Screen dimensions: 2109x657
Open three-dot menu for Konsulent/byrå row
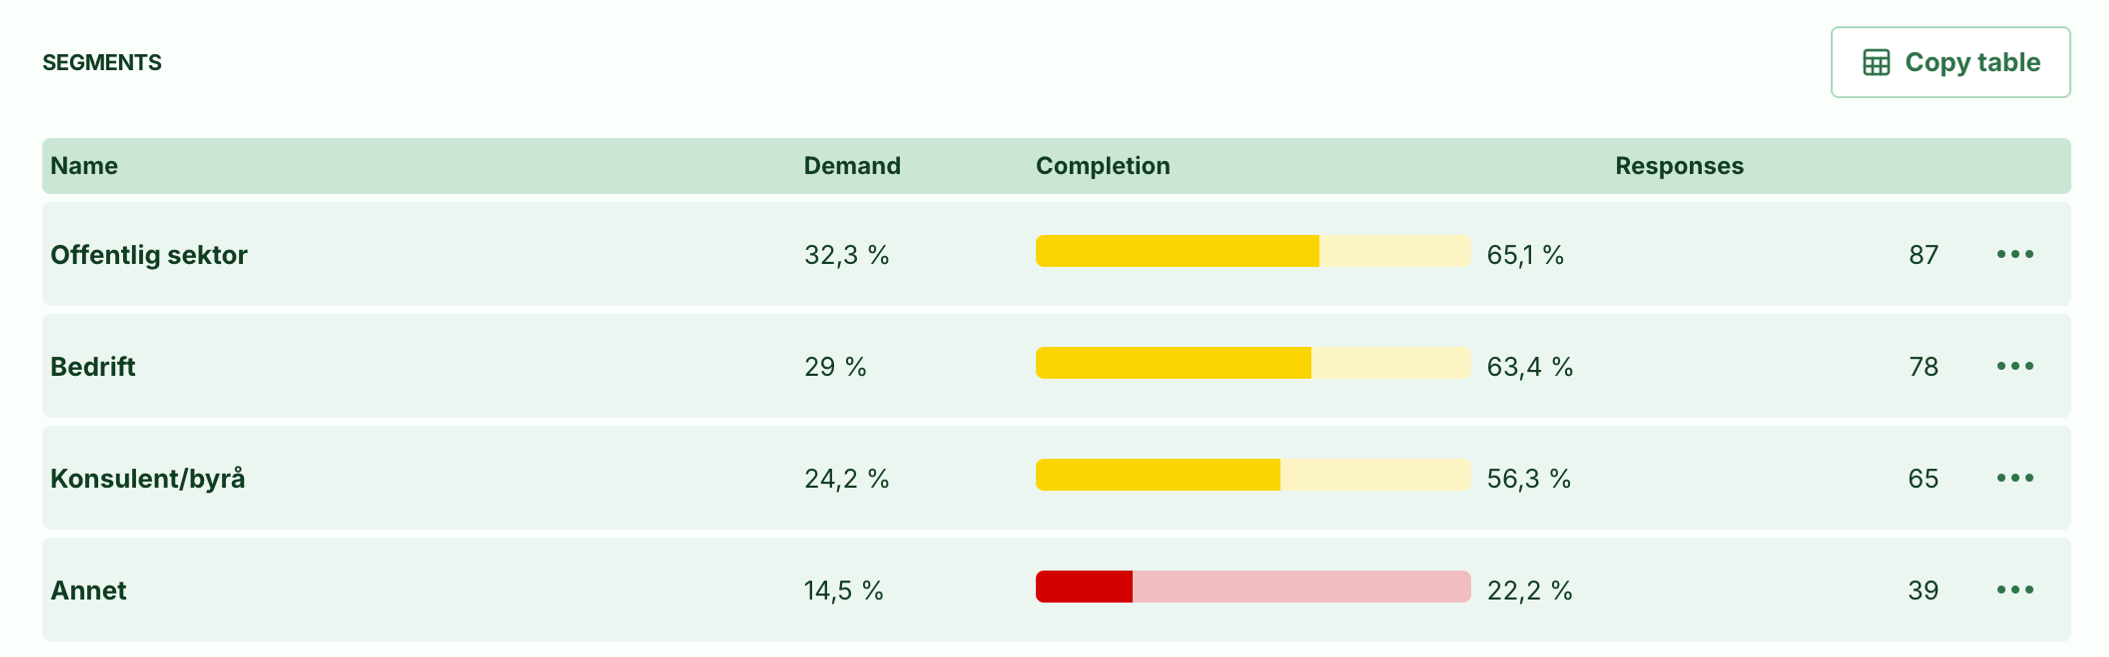[2015, 478]
